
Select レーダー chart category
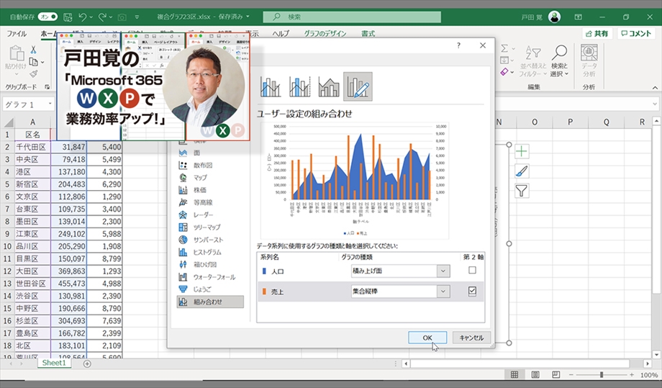(x=203, y=215)
